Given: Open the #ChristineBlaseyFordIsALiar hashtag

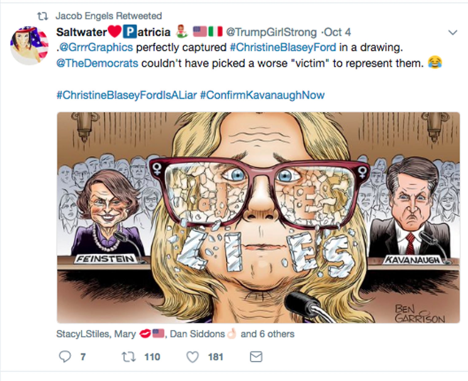Looking at the screenshot, I should tap(127, 95).
